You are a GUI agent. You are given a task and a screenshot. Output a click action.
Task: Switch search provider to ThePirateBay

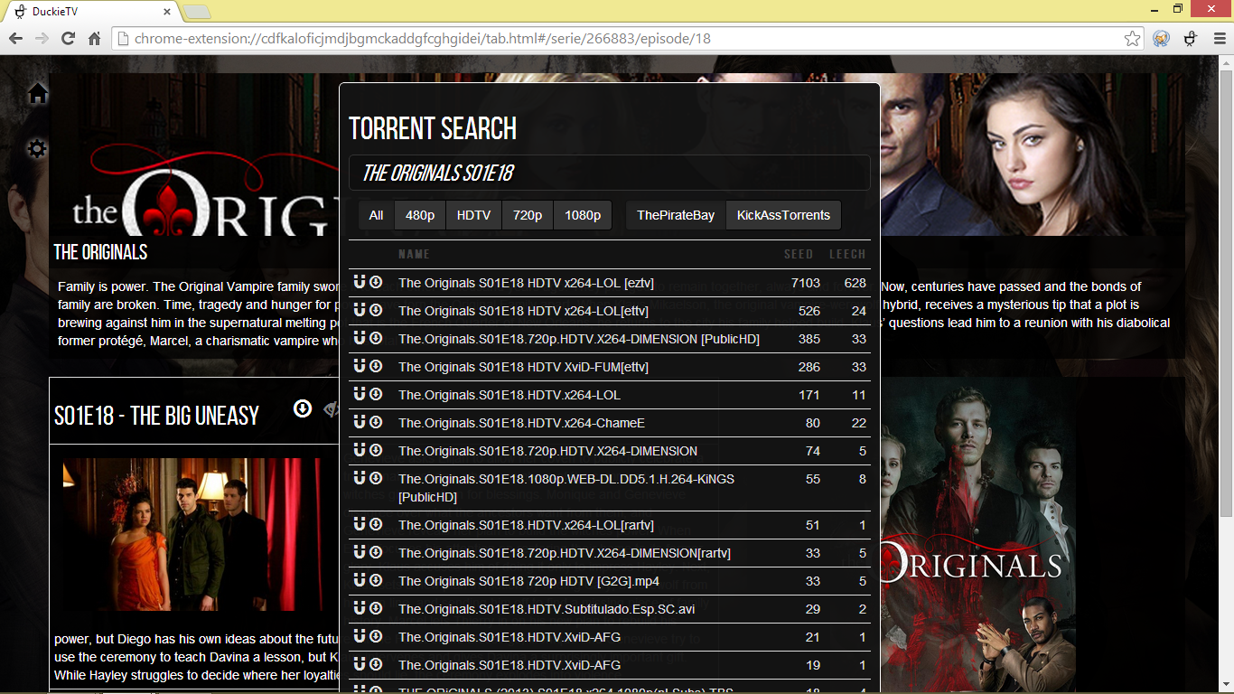coord(676,215)
